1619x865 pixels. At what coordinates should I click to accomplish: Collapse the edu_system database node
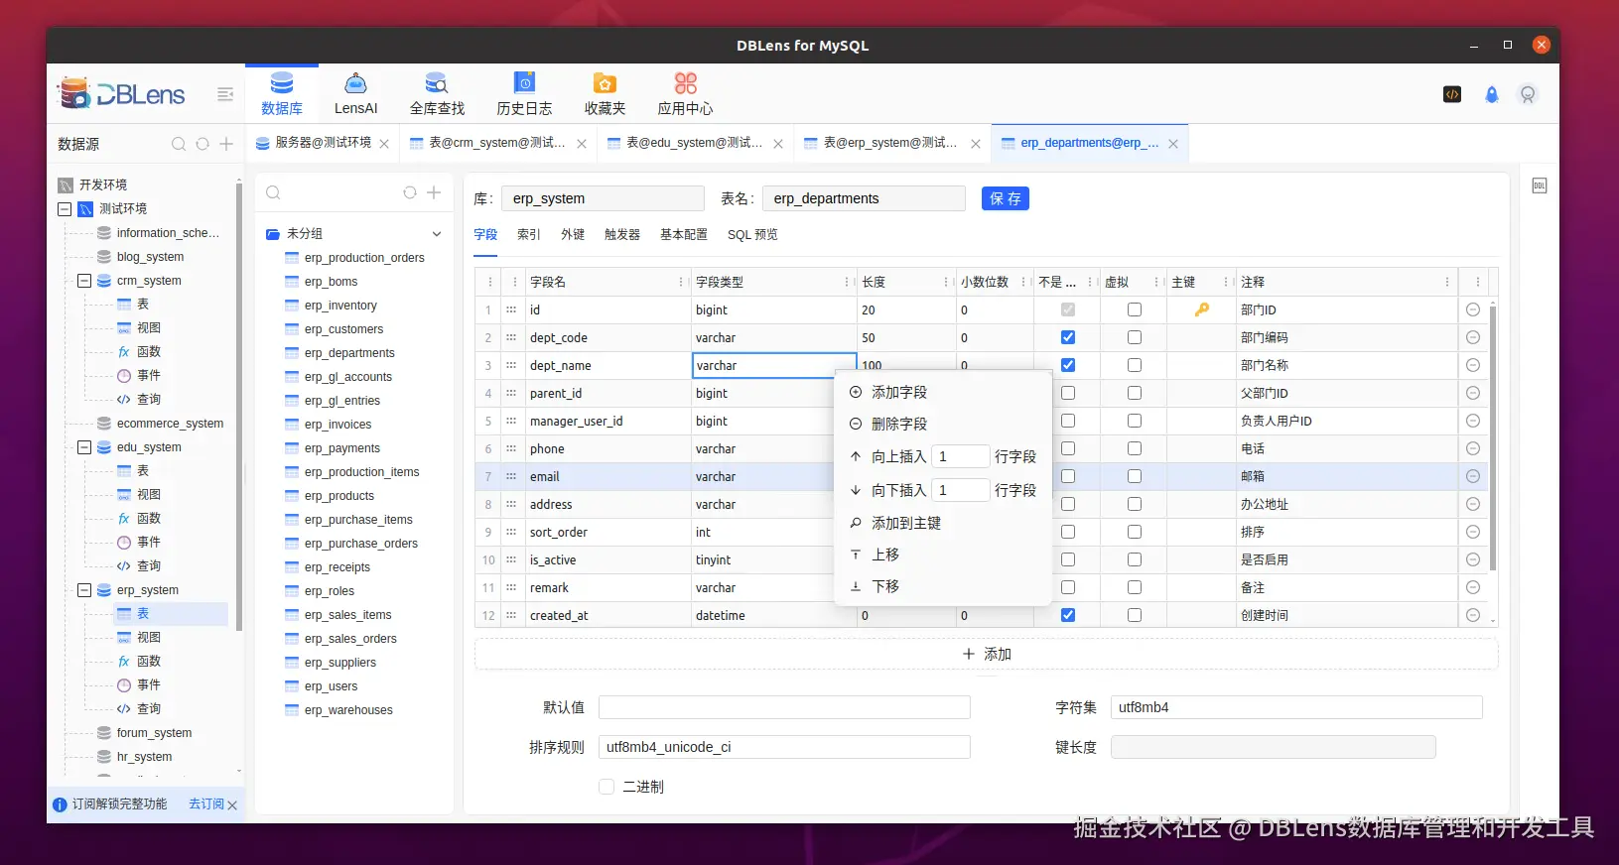coord(84,447)
